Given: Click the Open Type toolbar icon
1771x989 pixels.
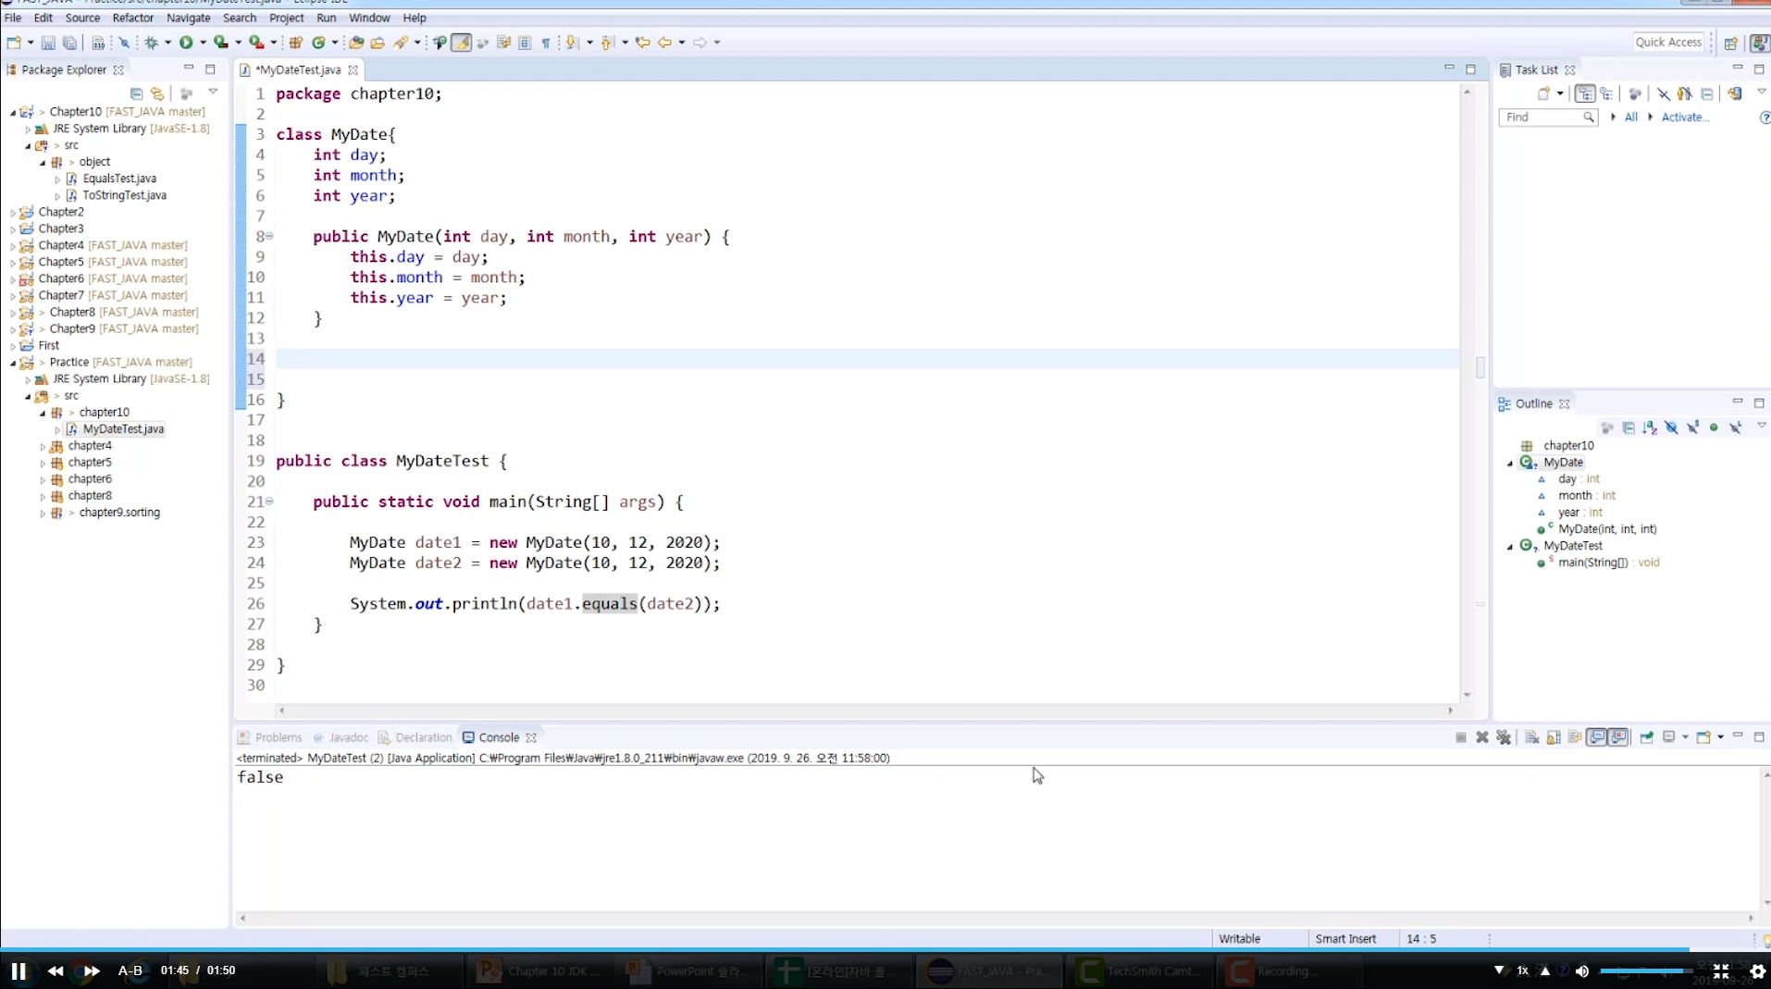Looking at the screenshot, I should (x=356, y=43).
